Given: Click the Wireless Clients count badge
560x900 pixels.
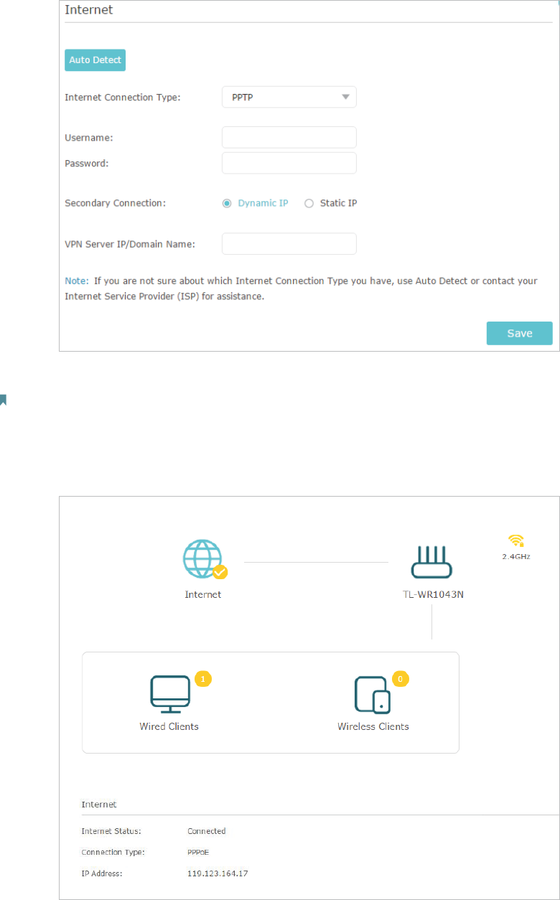Looking at the screenshot, I should (401, 678).
